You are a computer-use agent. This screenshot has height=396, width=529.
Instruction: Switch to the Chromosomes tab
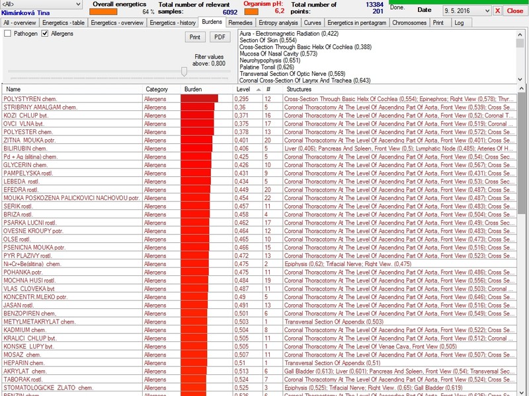[409, 23]
